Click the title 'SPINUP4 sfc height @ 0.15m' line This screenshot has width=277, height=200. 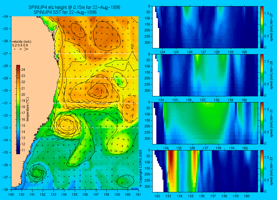pos(74,7)
